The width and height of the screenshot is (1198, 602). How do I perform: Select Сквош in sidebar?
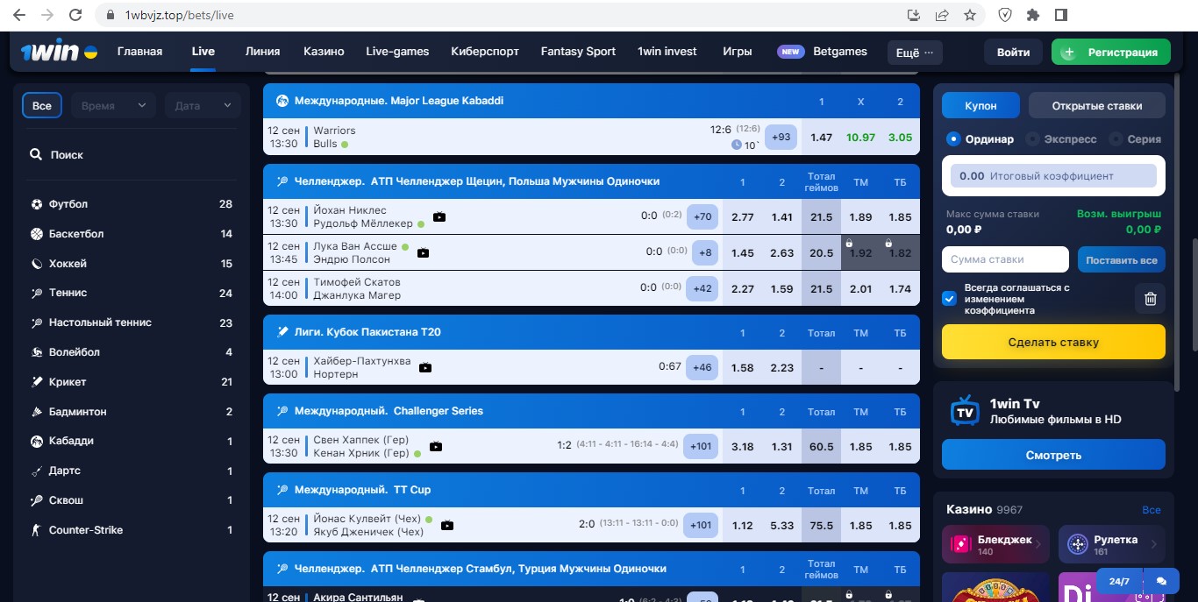(132, 500)
